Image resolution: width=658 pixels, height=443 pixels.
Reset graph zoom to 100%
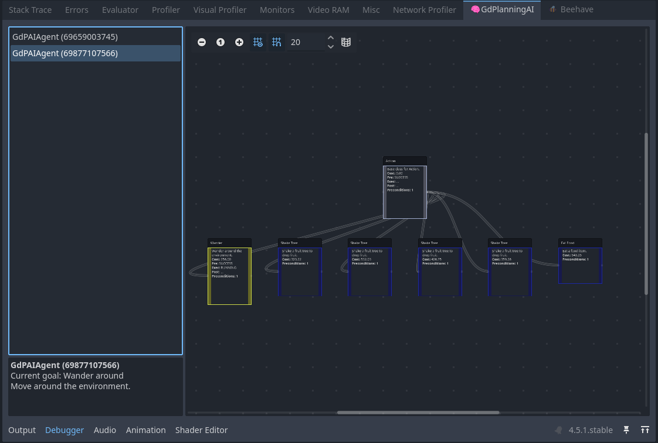click(x=221, y=42)
